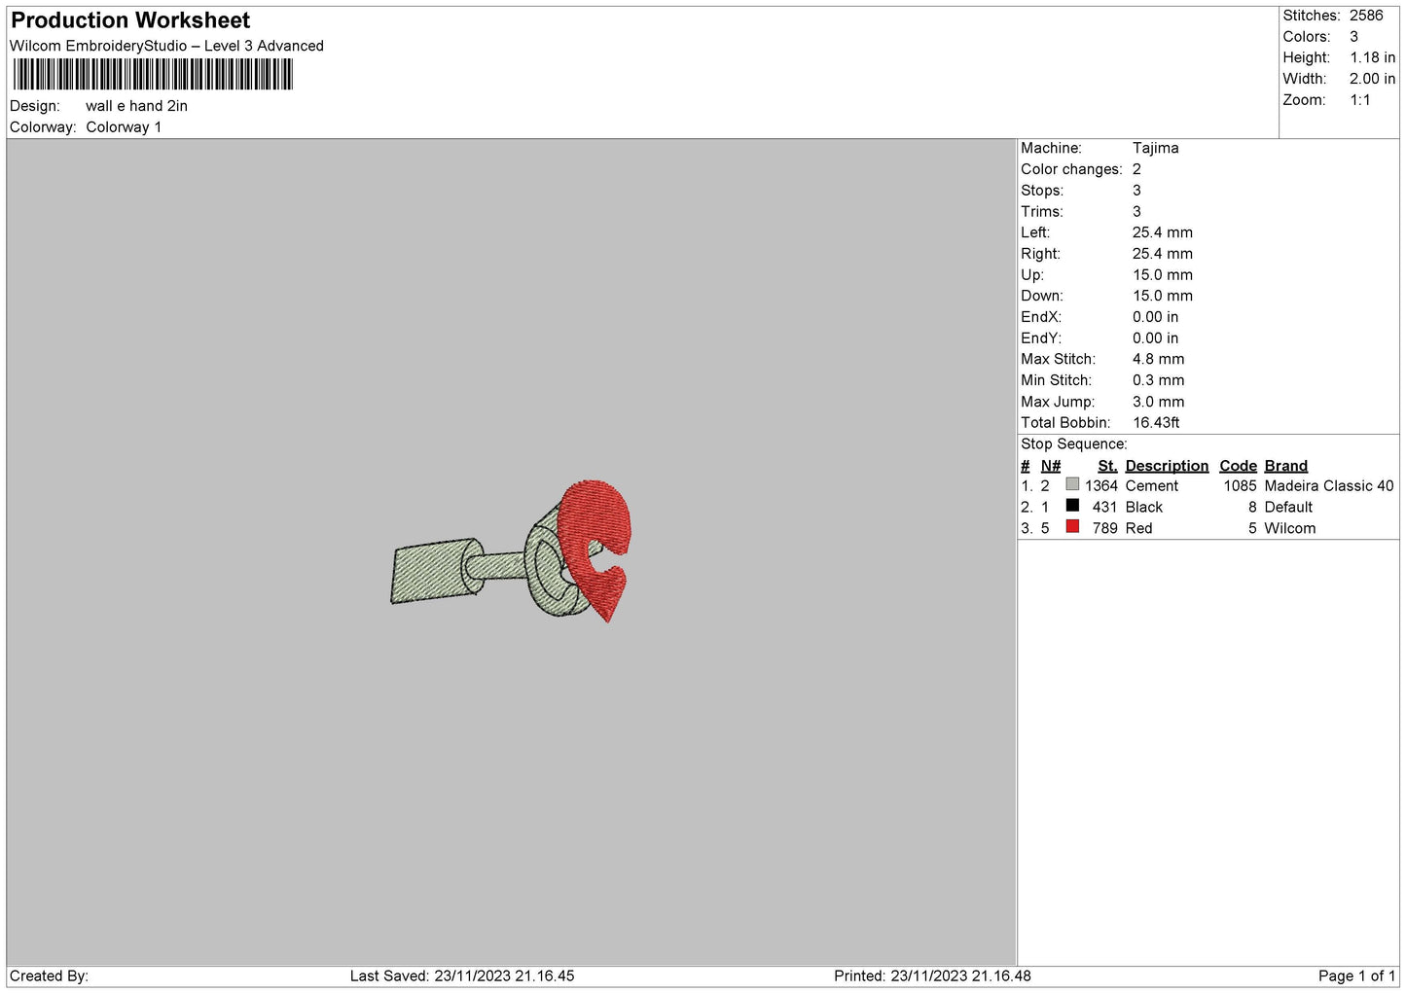Click the Min Stitch value '0.3 mm'
The height and width of the screenshot is (993, 1406).
pyautogui.click(x=1159, y=380)
